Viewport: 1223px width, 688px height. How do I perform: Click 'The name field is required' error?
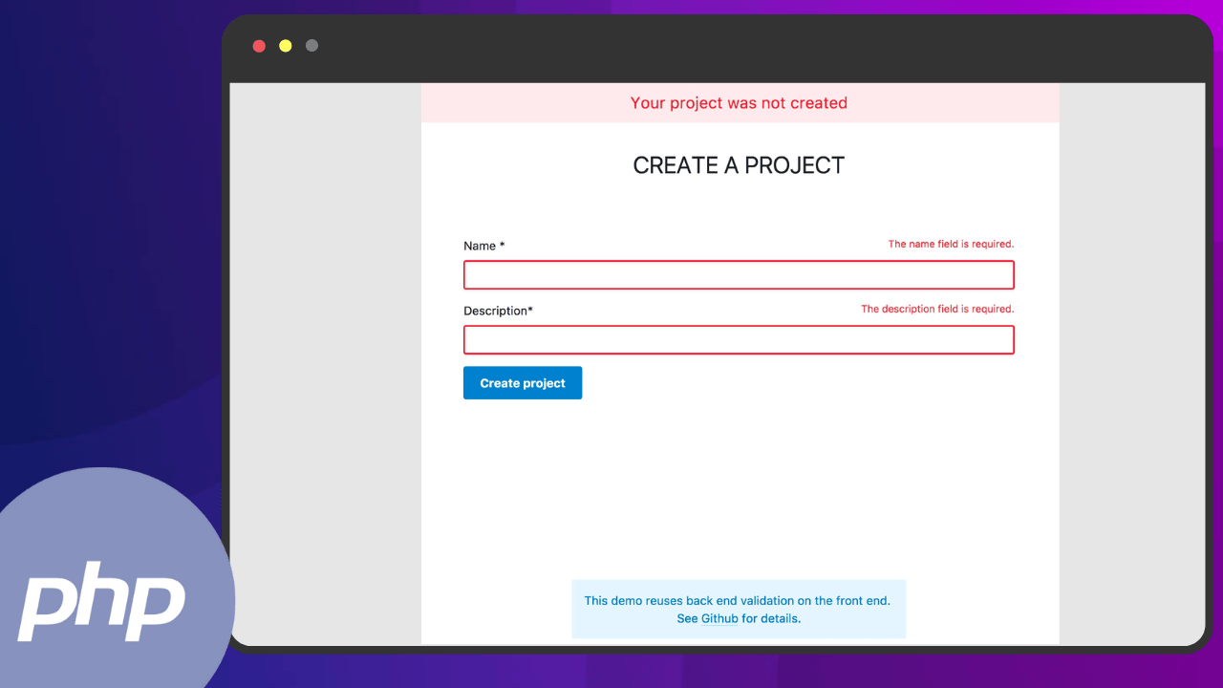(951, 245)
